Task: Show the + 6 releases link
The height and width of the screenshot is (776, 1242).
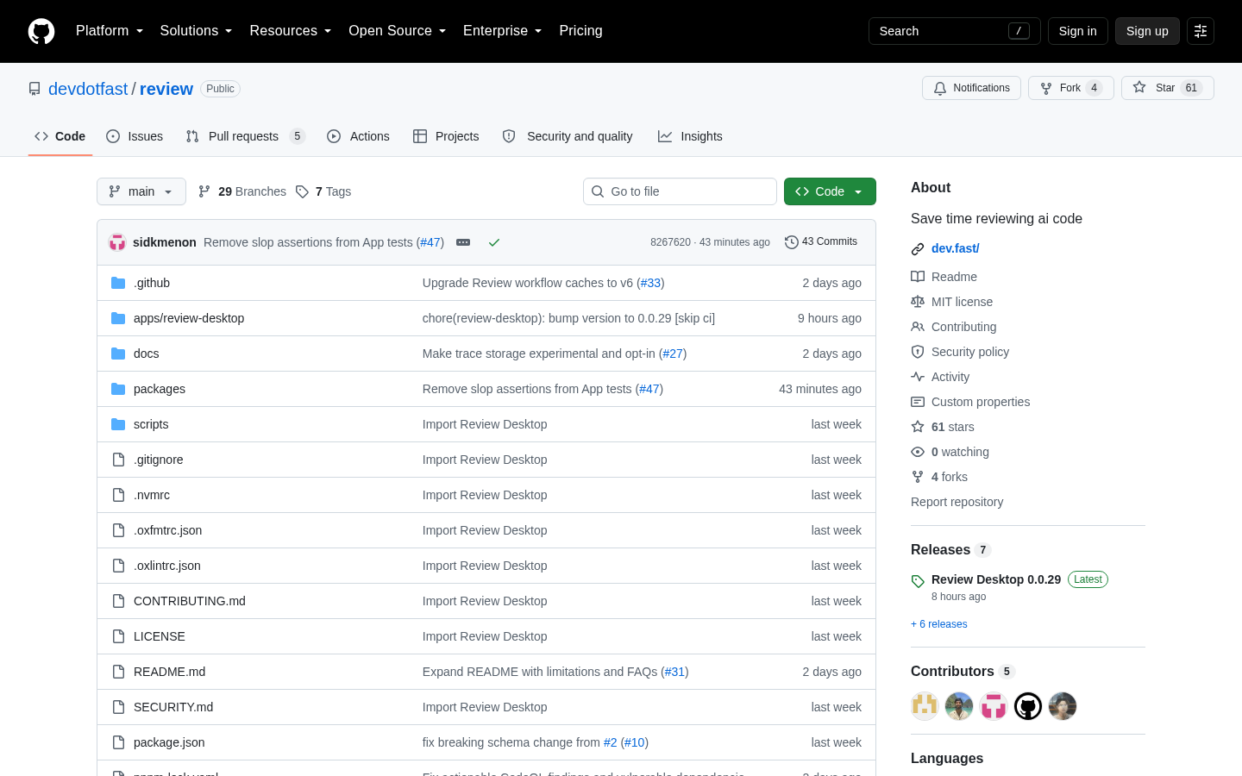Action: coord(939,624)
